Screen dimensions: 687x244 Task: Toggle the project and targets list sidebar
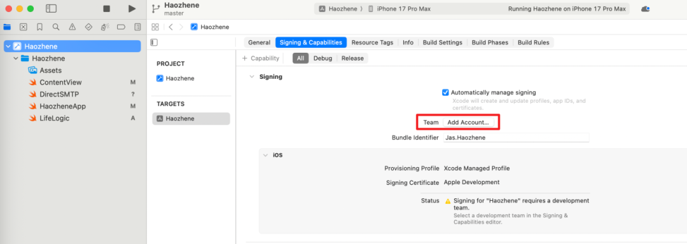tap(154, 43)
